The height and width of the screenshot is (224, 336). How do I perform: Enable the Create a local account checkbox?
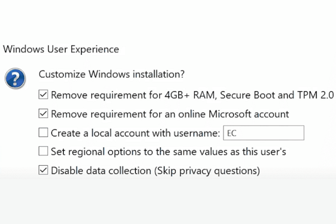coord(43,133)
